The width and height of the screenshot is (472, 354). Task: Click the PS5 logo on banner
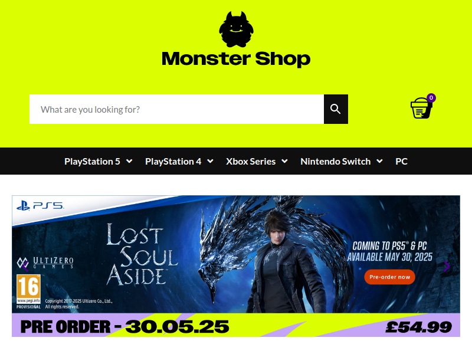40,205
